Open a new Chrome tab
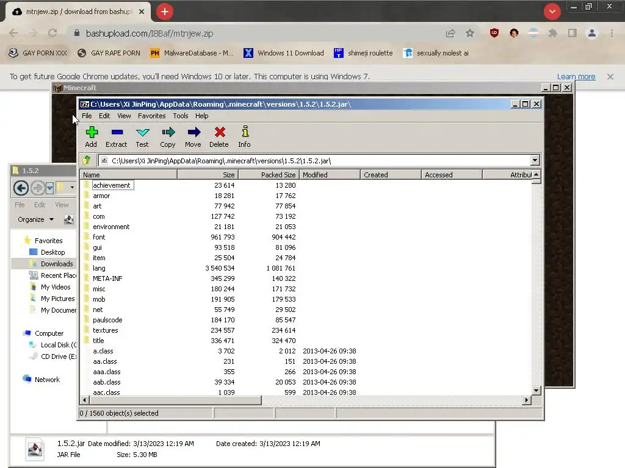This screenshot has height=468, width=625. (165, 12)
